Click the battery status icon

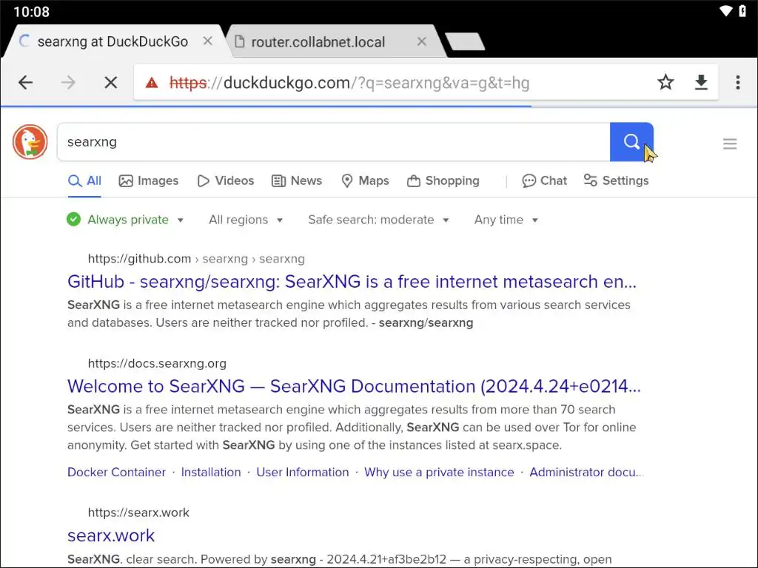tap(742, 11)
